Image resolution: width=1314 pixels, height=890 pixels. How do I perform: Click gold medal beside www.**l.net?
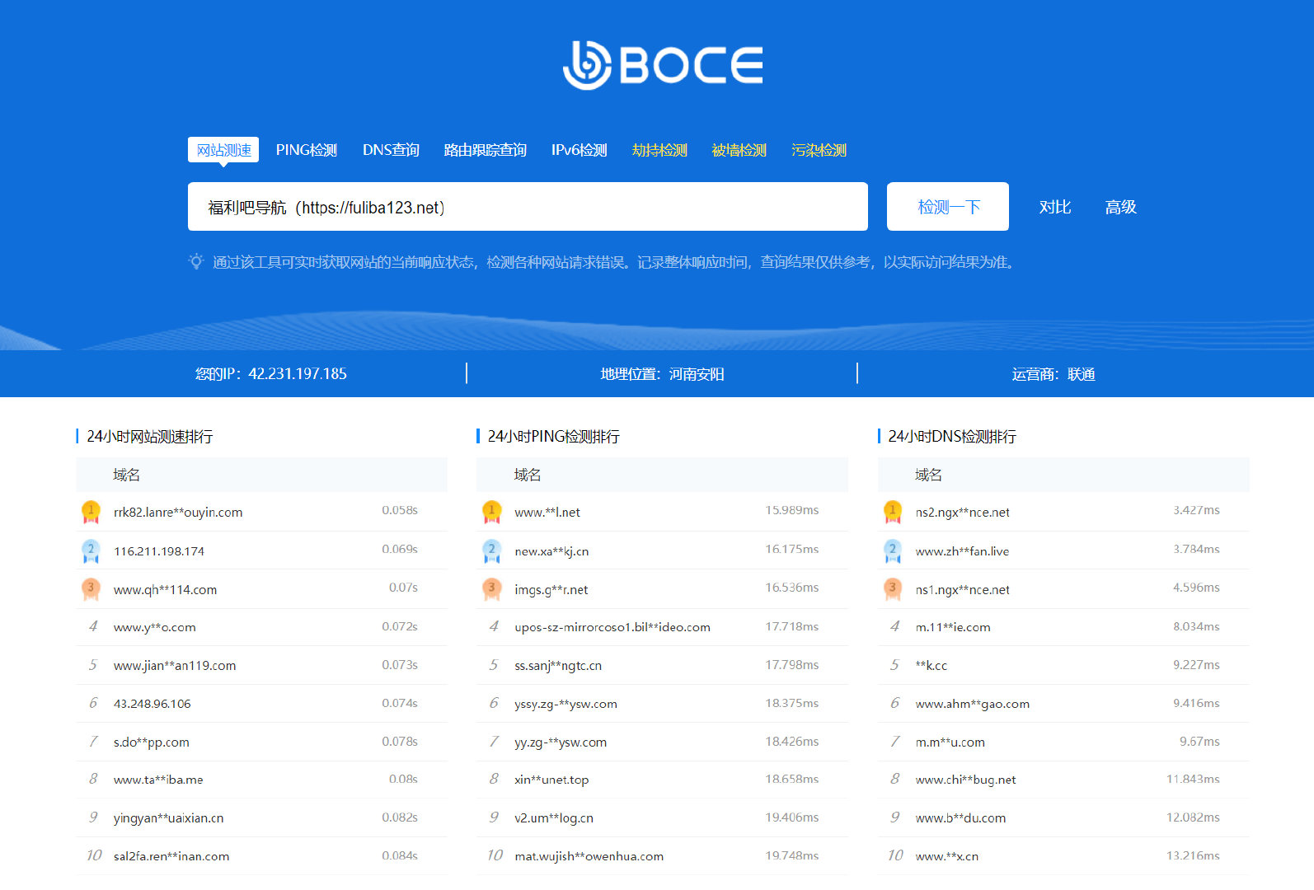[x=492, y=512]
